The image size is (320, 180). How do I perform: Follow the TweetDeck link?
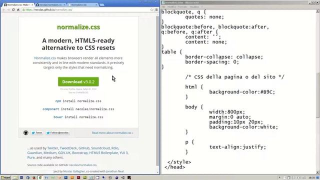pyautogui.click(x=68, y=148)
